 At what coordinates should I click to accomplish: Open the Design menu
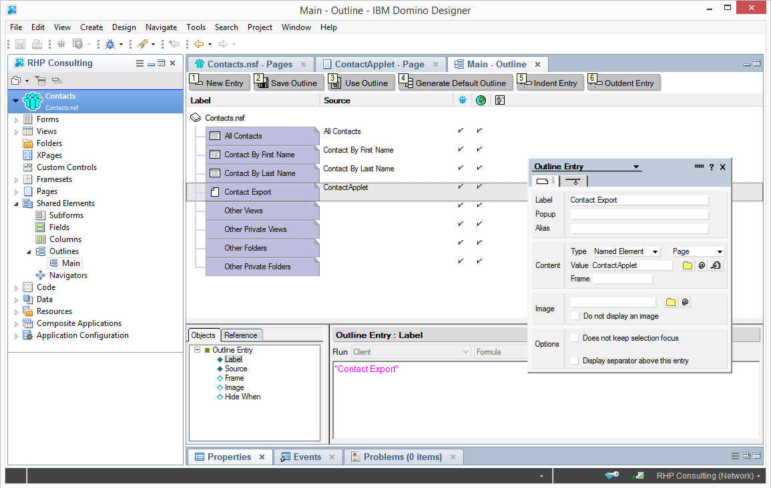(x=123, y=27)
